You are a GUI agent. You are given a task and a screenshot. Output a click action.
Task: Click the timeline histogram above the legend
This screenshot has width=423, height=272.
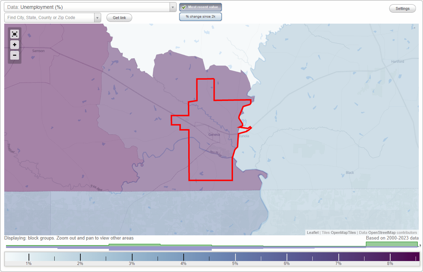pyautogui.click(x=211, y=246)
